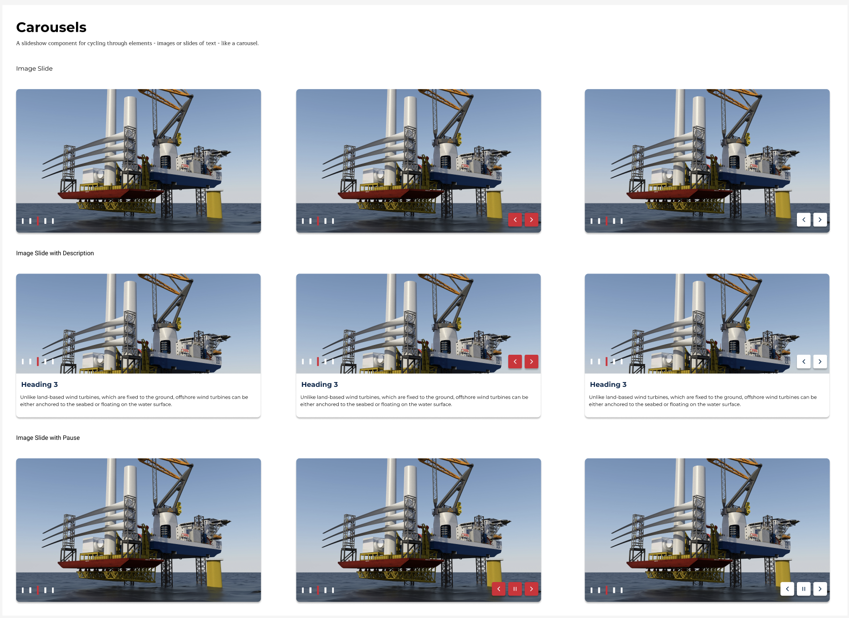The height and width of the screenshot is (618, 849).
Task: Click the "Image Slide" section label
Action: point(34,69)
